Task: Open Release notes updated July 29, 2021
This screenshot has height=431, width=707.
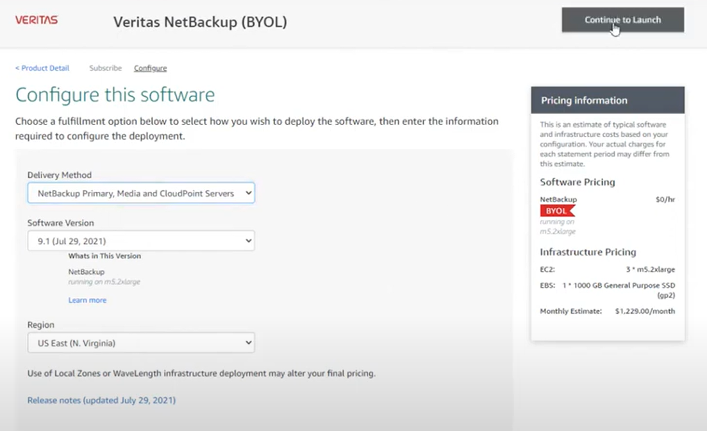Action: (101, 400)
